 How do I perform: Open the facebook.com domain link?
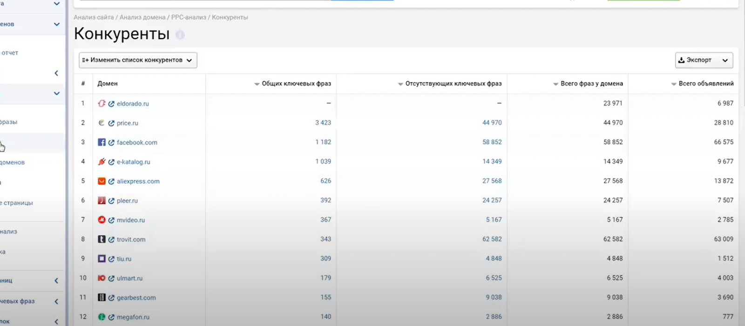point(137,143)
